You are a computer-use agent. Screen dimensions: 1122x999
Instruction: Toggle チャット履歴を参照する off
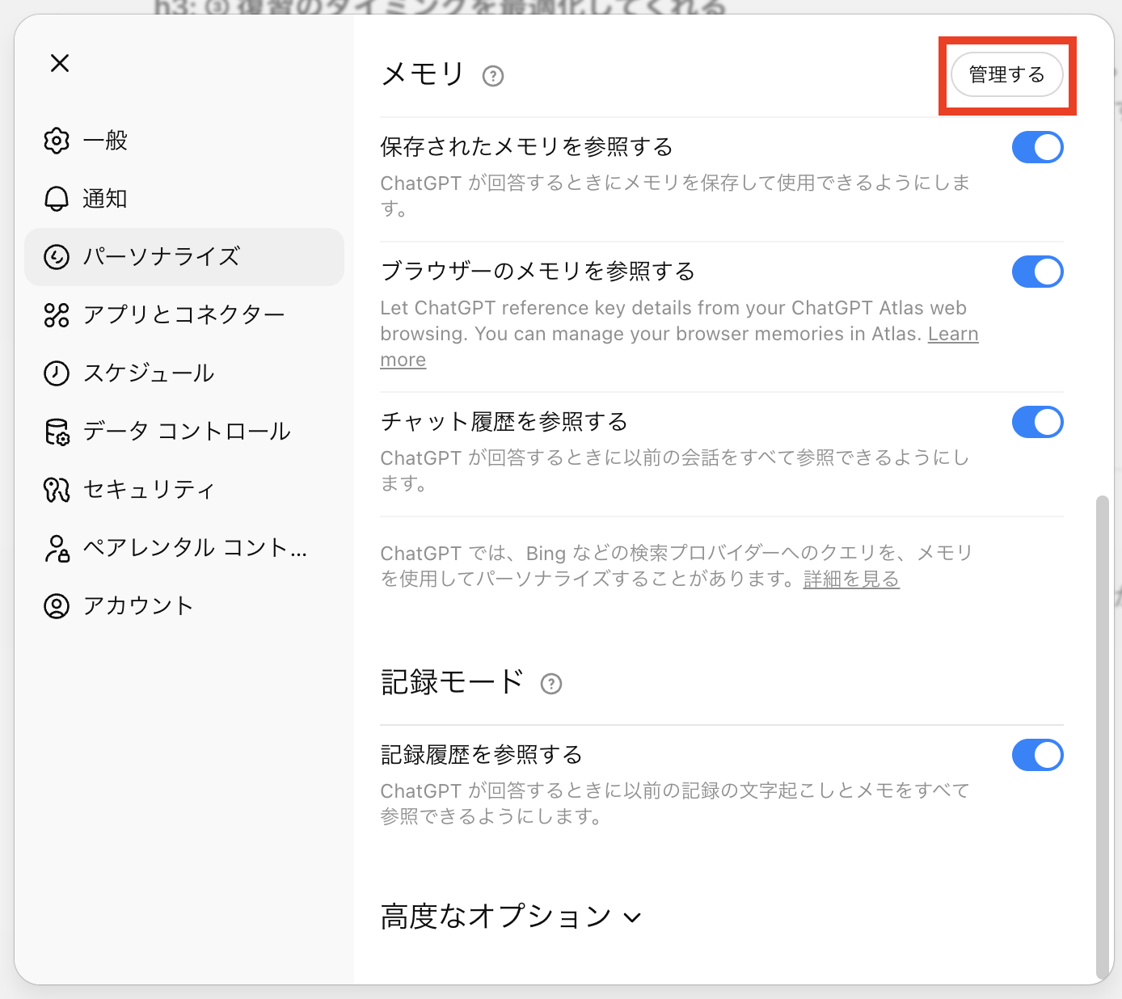point(1037,423)
